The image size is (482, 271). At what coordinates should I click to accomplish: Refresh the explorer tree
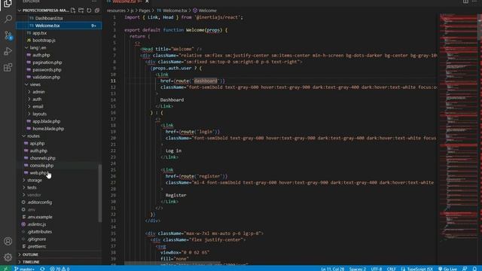(89, 11)
